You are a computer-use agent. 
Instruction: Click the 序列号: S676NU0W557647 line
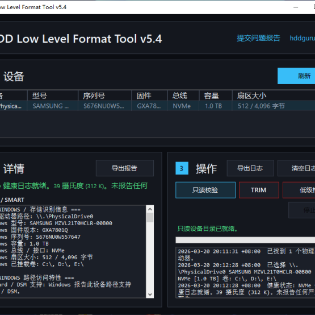[x=40, y=237]
